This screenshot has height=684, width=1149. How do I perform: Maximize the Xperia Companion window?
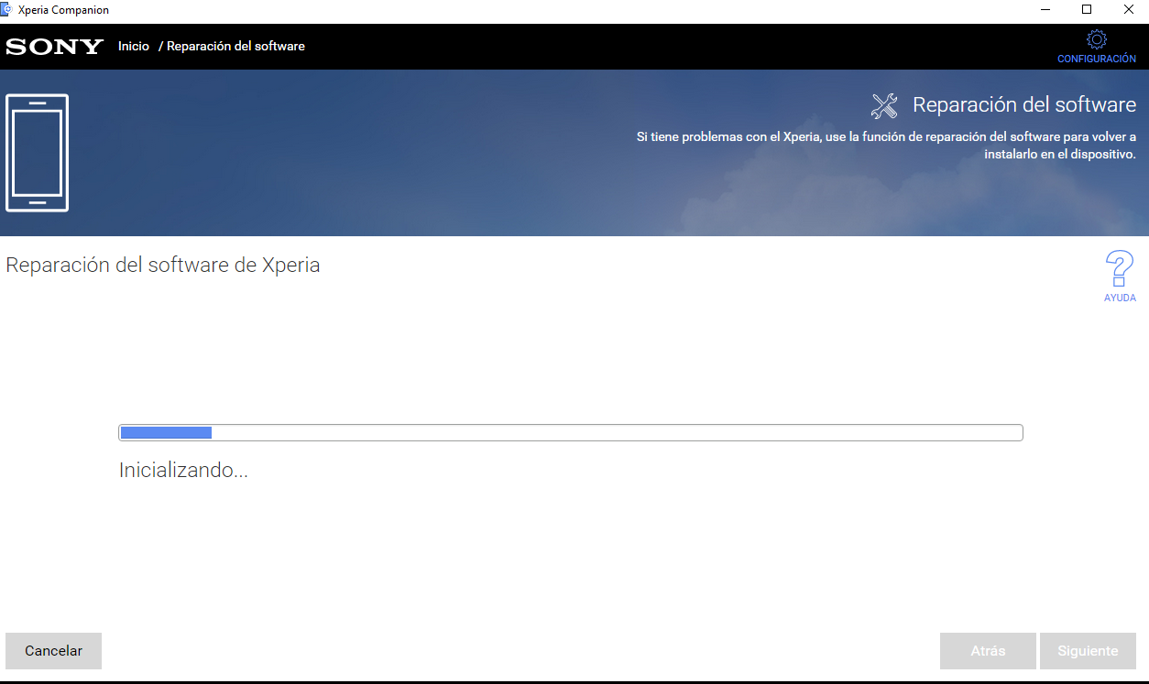pos(1087,10)
